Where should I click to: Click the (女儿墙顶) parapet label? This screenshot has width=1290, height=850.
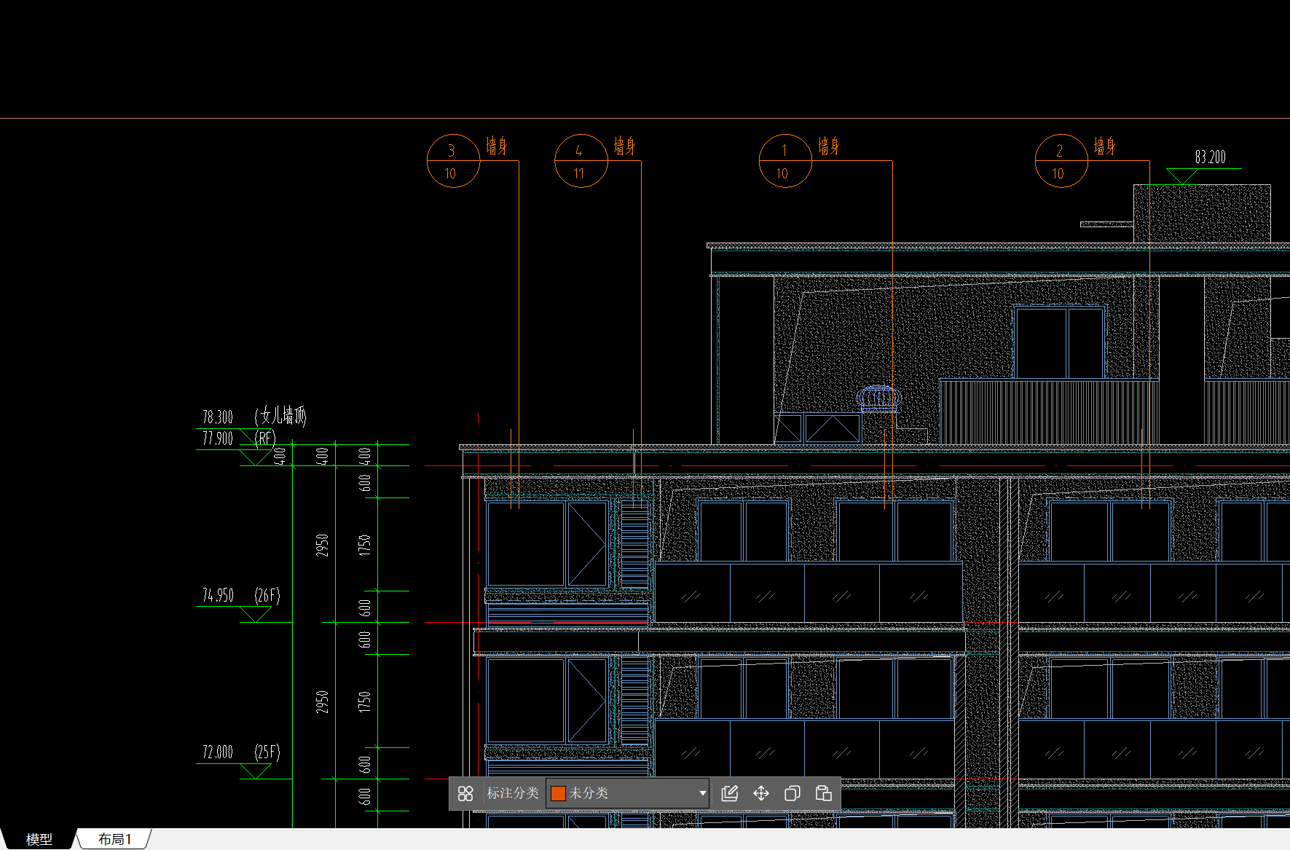tap(280, 416)
